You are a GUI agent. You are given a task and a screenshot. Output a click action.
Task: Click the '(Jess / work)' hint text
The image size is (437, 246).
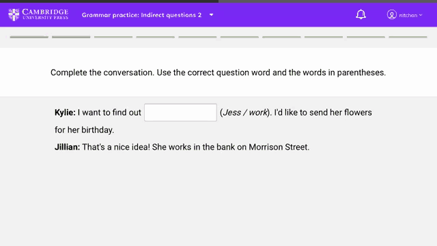[x=245, y=112]
